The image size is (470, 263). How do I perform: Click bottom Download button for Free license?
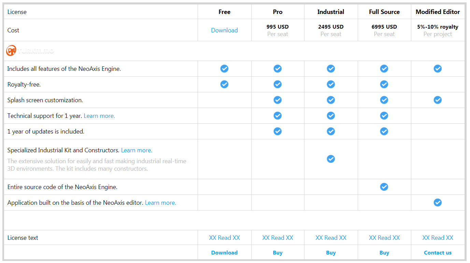click(x=224, y=253)
